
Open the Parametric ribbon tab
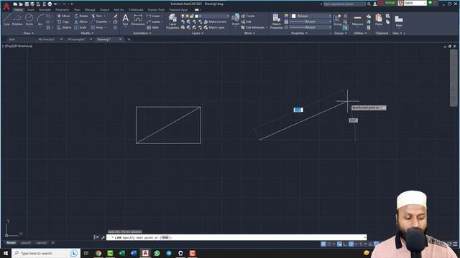63,9
